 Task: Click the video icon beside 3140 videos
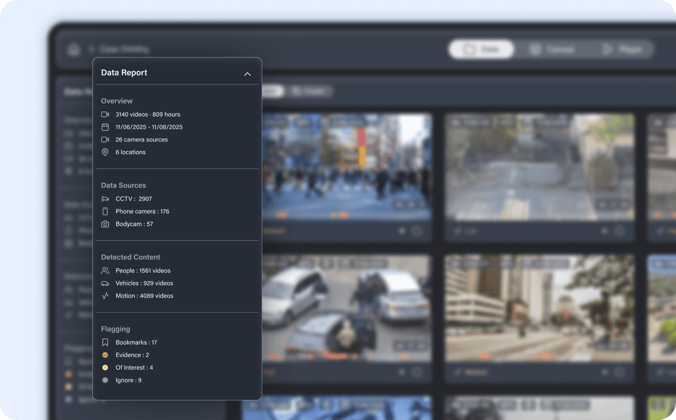point(105,115)
